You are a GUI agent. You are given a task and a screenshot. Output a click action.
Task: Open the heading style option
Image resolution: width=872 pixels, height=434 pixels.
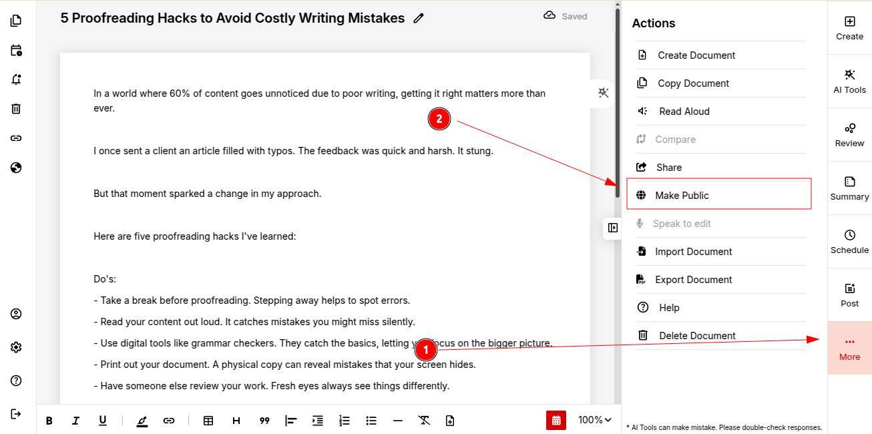(x=236, y=421)
